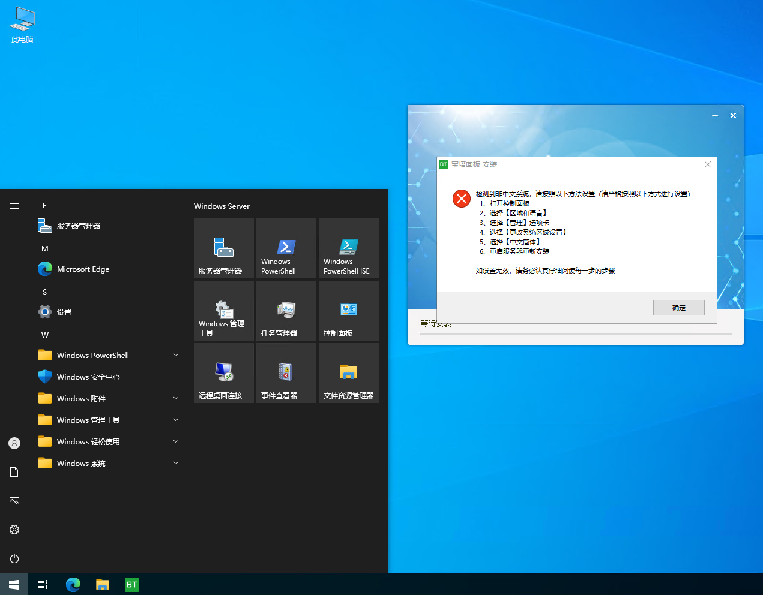Open the 任务管理器 tile
The image size is (763, 595).
click(286, 311)
